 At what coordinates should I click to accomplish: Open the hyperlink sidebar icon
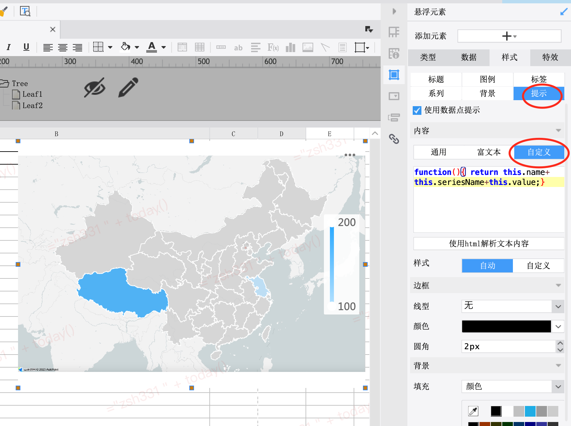pyautogui.click(x=394, y=139)
